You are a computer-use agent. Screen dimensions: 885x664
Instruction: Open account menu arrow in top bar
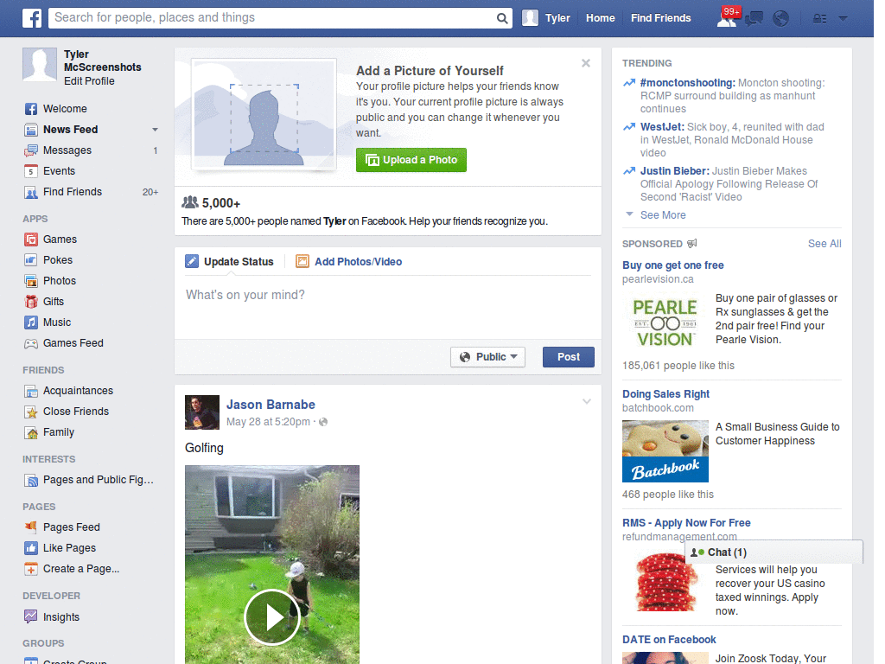pyautogui.click(x=844, y=19)
